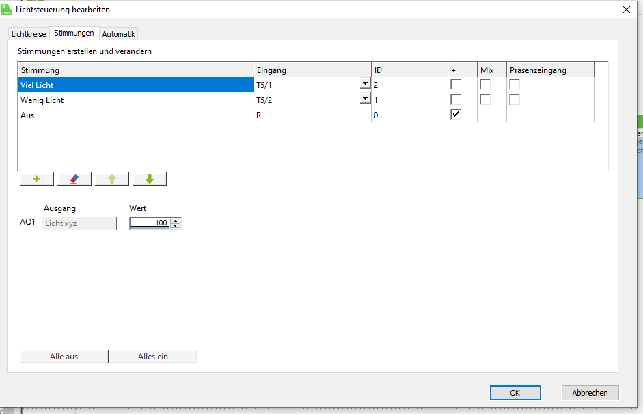The width and height of the screenshot is (643, 414).
Task: Click the Abbrechen button
Action: coord(590,393)
